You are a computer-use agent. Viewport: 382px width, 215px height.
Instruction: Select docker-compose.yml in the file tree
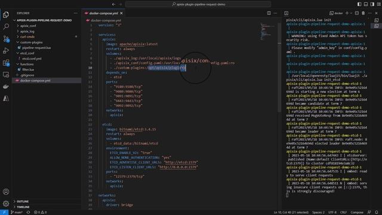pos(35,81)
